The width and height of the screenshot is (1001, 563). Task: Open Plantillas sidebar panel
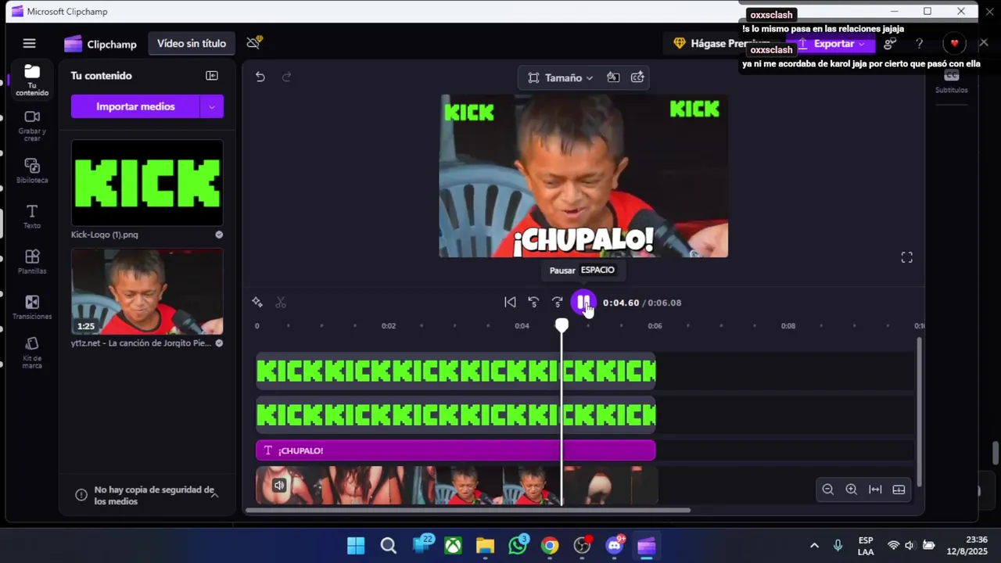(32, 262)
